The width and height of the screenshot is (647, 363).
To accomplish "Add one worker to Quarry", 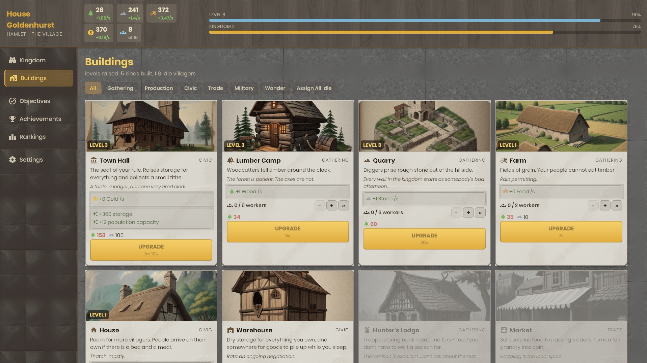I will [x=468, y=212].
